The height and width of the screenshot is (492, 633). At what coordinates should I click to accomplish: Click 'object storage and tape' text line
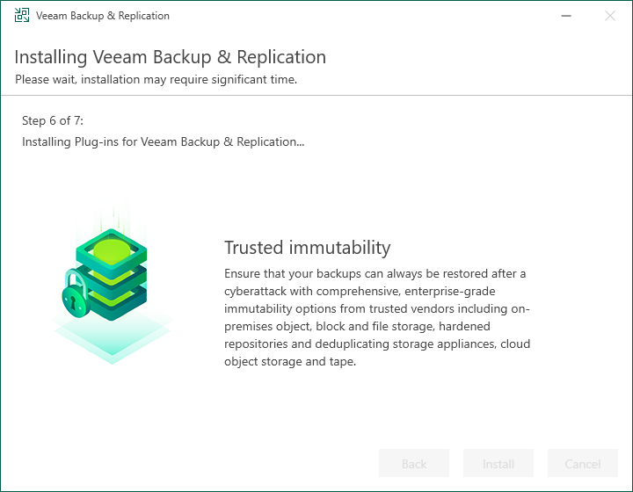290,361
